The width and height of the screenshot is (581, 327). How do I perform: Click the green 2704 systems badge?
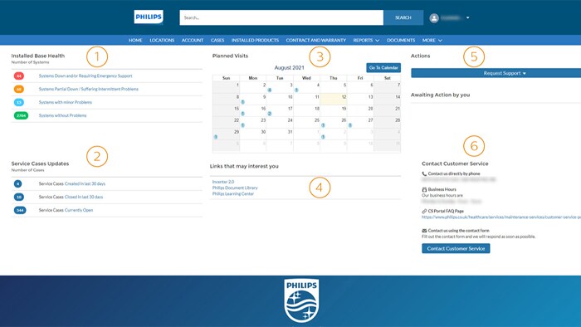21,115
